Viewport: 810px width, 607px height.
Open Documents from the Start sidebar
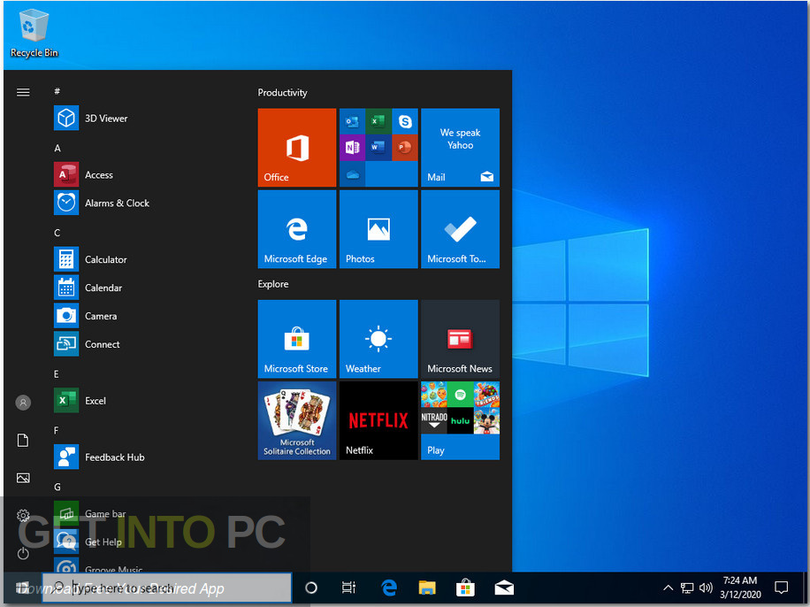point(23,441)
